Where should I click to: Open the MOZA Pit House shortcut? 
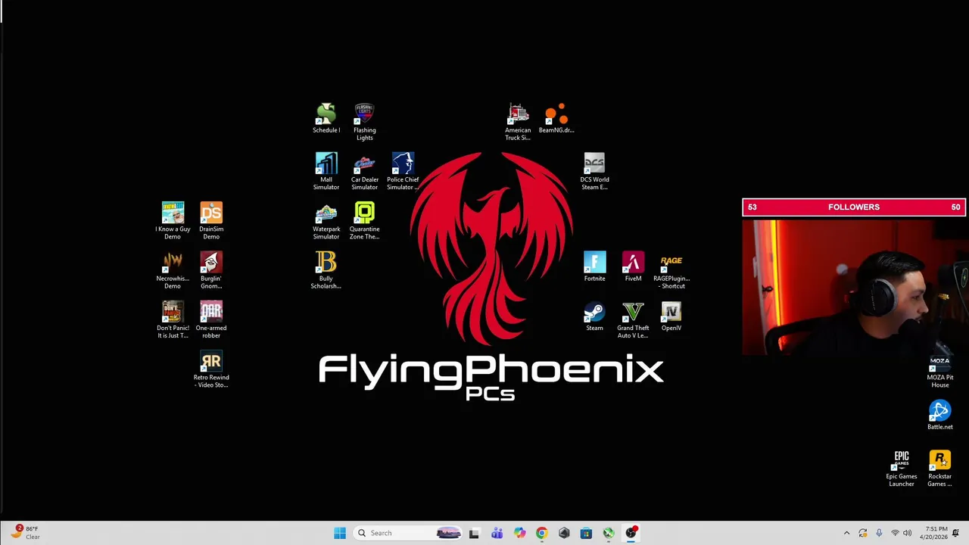(939, 371)
